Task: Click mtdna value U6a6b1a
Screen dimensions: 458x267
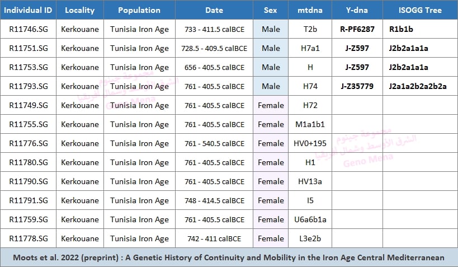Action: pyautogui.click(x=310, y=219)
